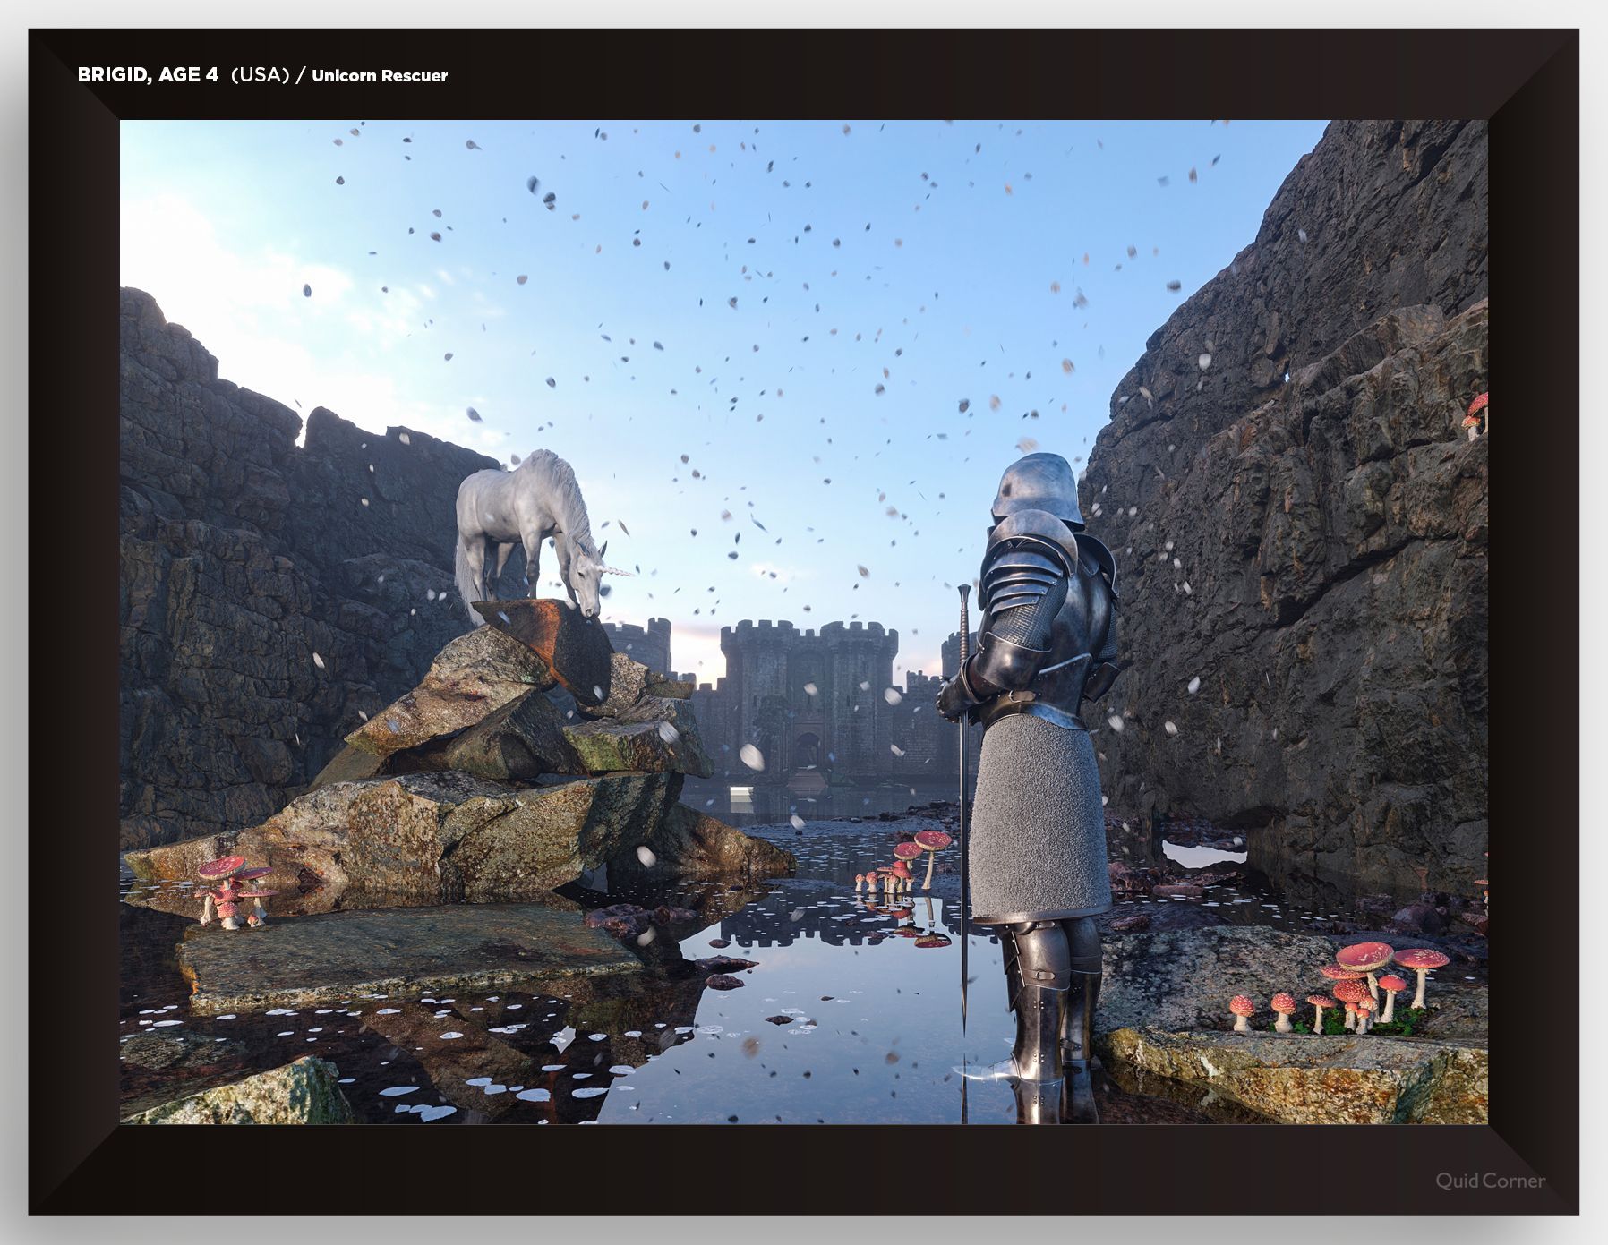
Task: Click the mushrooms on the right cliff ledge
Action: point(1475,414)
